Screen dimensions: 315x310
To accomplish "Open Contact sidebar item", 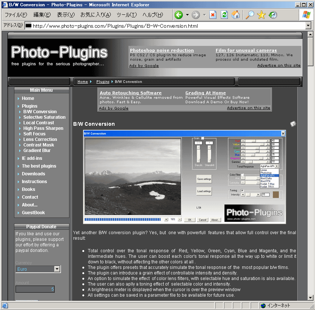I will tap(30, 197).
